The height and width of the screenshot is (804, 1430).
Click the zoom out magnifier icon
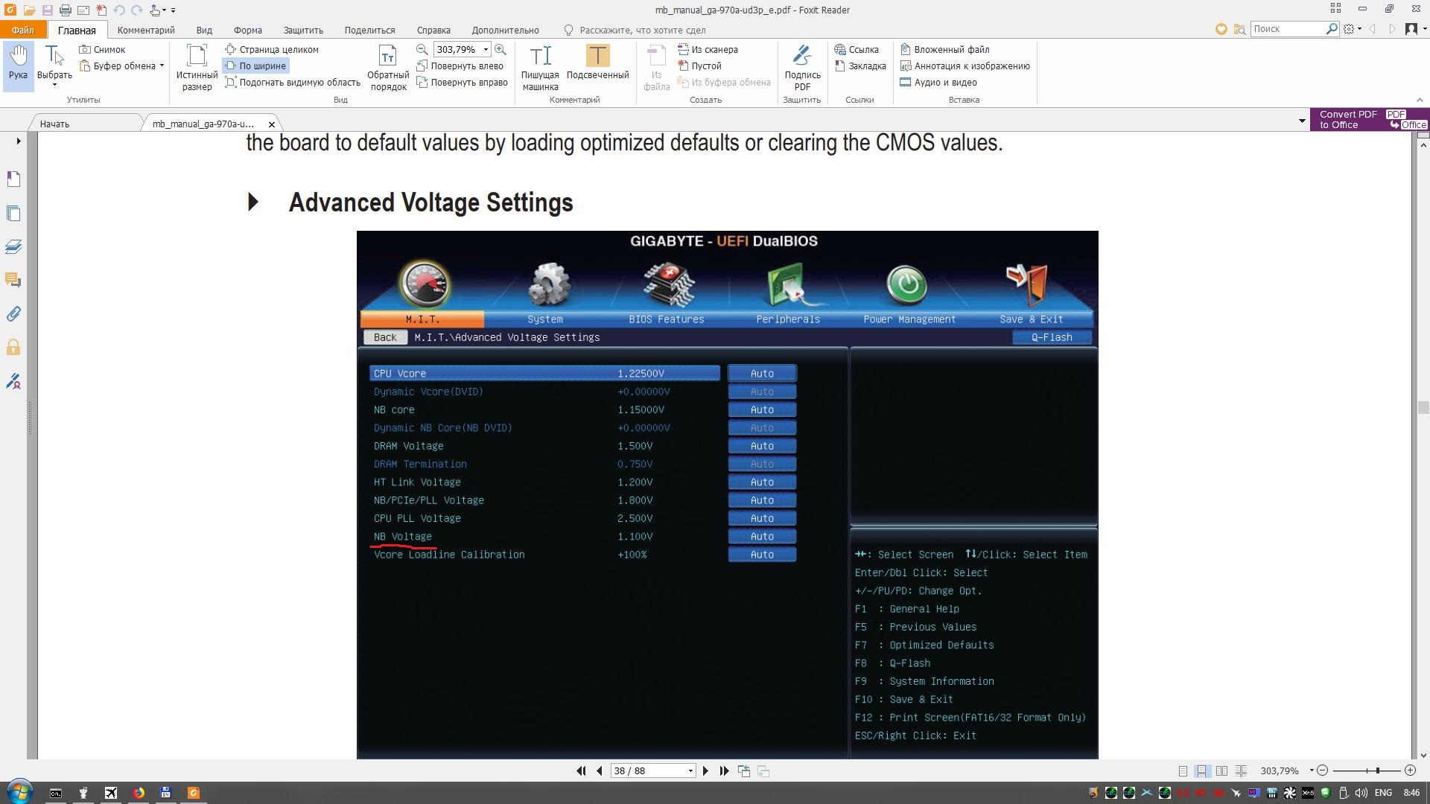pos(422,49)
